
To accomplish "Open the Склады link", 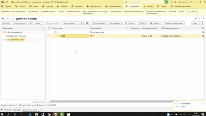I will click(61, 12).
